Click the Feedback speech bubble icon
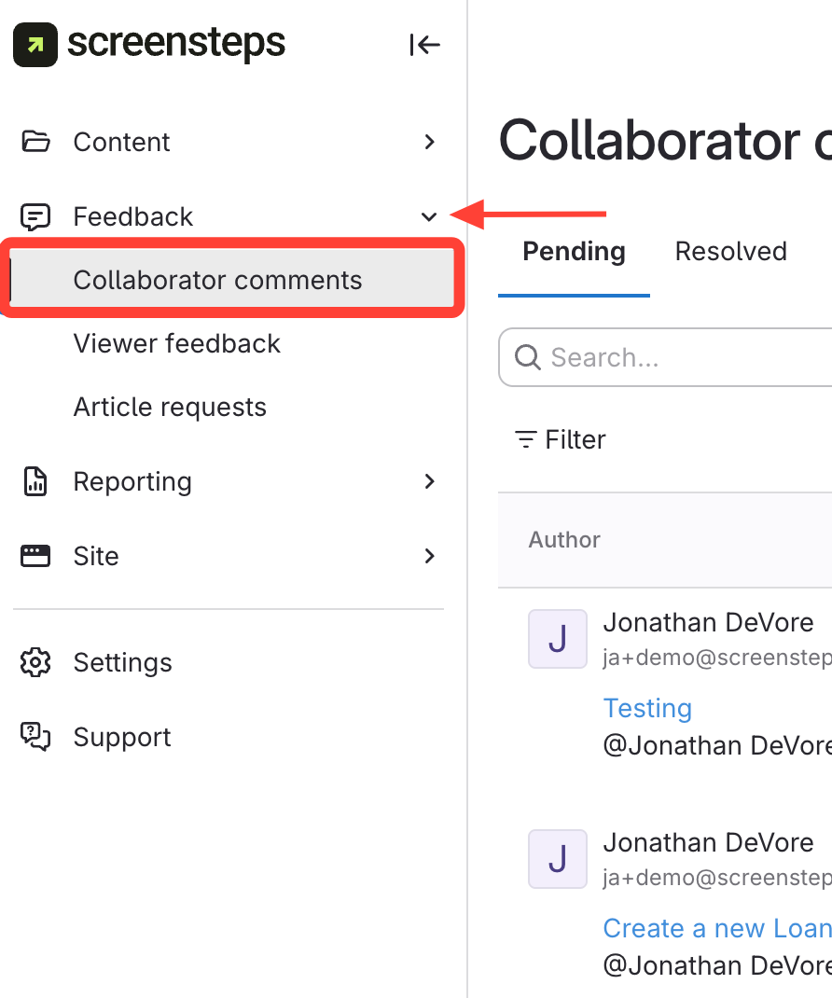The width and height of the screenshot is (832, 998). click(x=35, y=216)
